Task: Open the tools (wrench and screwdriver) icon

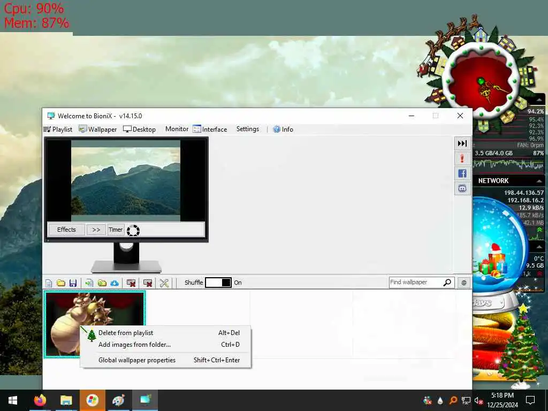Action: pyautogui.click(x=164, y=283)
